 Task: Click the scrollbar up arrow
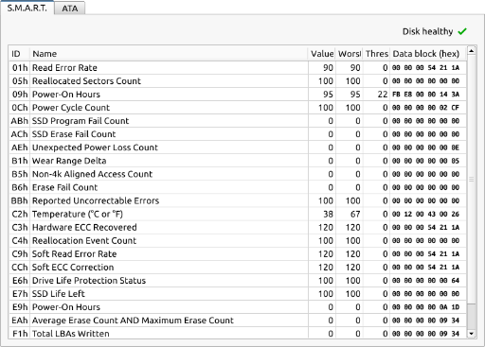tap(472, 51)
